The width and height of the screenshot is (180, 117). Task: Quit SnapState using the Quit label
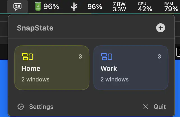click(x=160, y=107)
